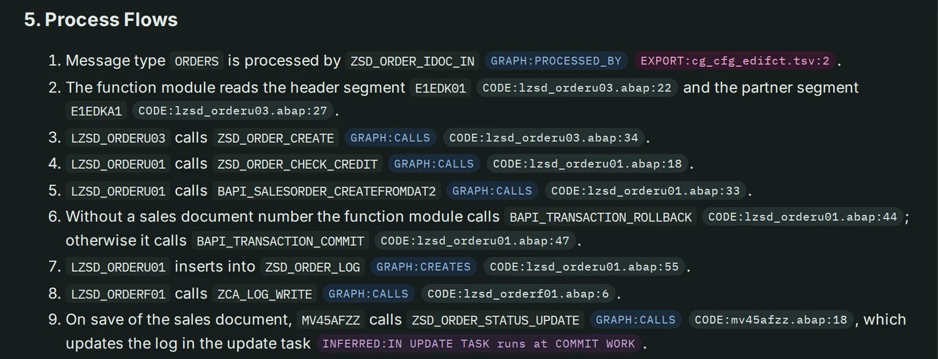Click BAPI_TRANSACTION_ROLLBACK name
Image resolution: width=938 pixels, height=359 pixels.
point(600,217)
